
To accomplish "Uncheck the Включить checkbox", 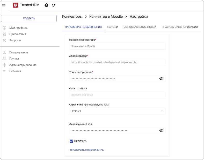I will coord(71,141).
